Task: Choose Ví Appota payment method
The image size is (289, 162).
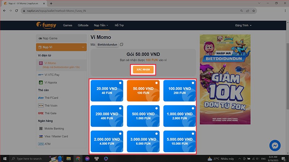Action: coord(61,82)
